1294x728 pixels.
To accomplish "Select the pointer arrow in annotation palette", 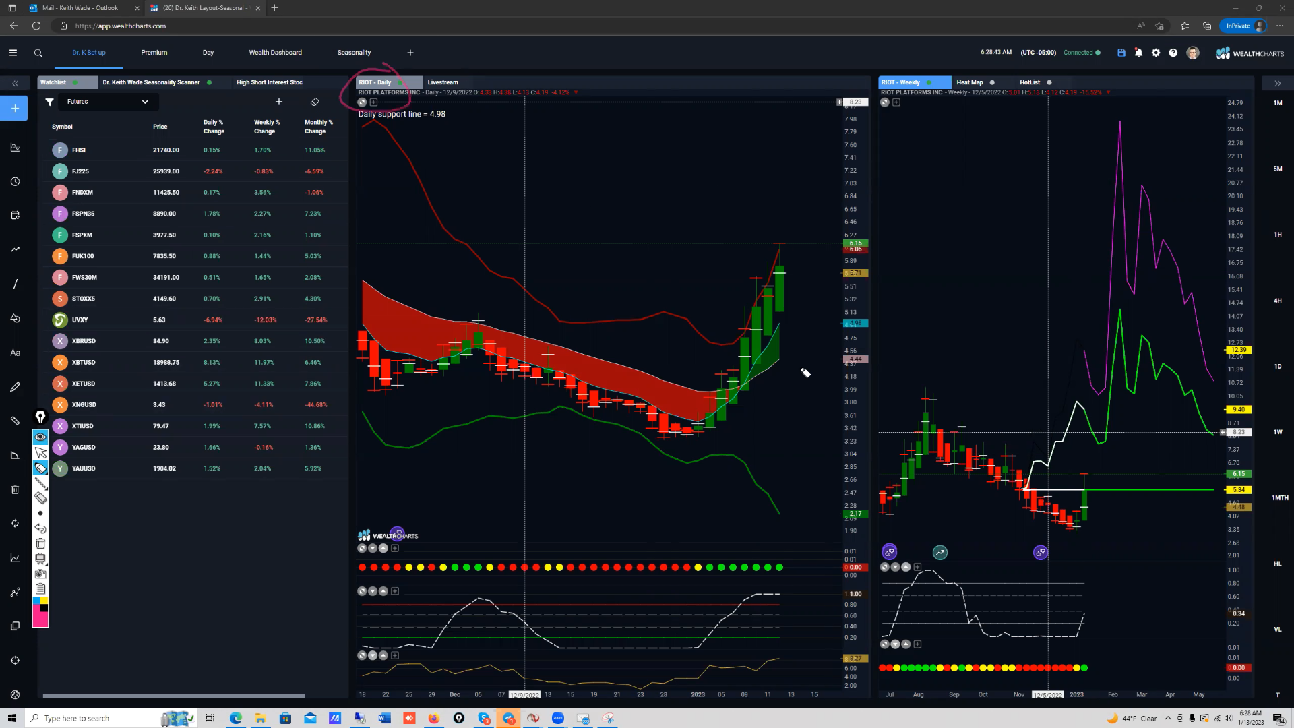I will [40, 452].
